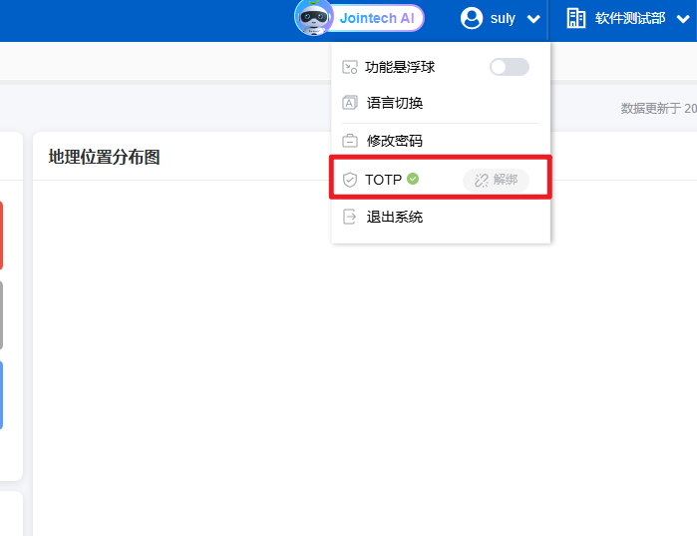Click the user avatar icon beside suly

coord(472,18)
